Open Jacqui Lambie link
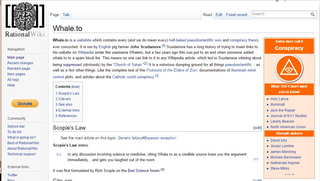 [282, 146]
